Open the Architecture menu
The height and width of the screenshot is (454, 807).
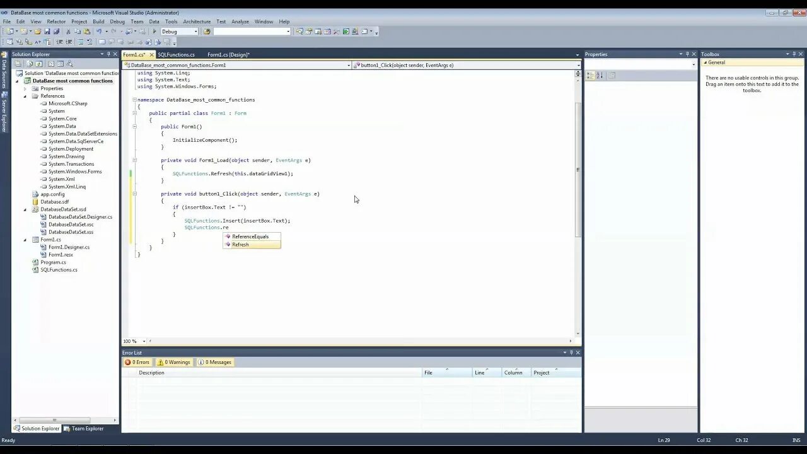pos(197,21)
